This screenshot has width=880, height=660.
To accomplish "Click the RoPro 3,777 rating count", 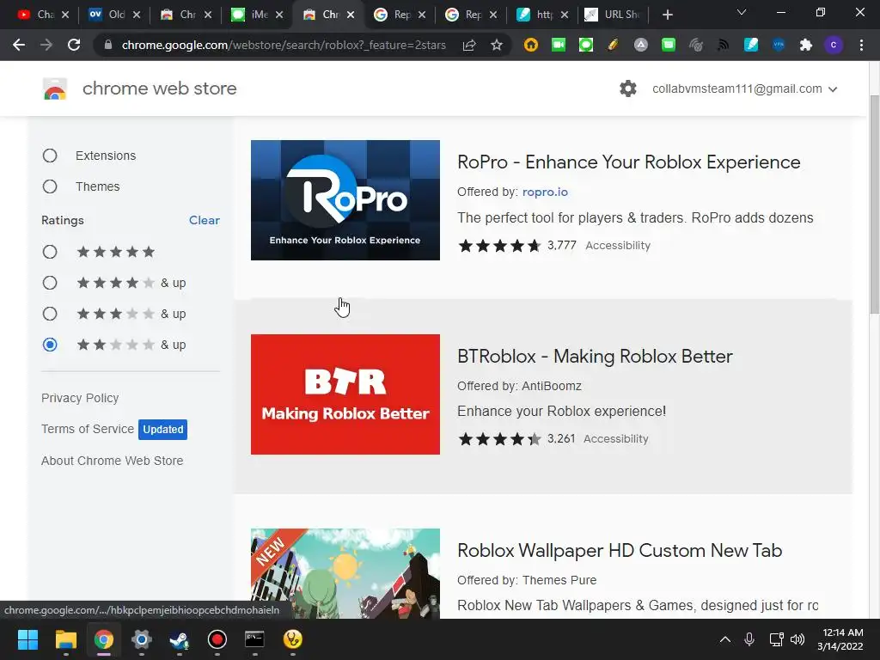I will 562,245.
